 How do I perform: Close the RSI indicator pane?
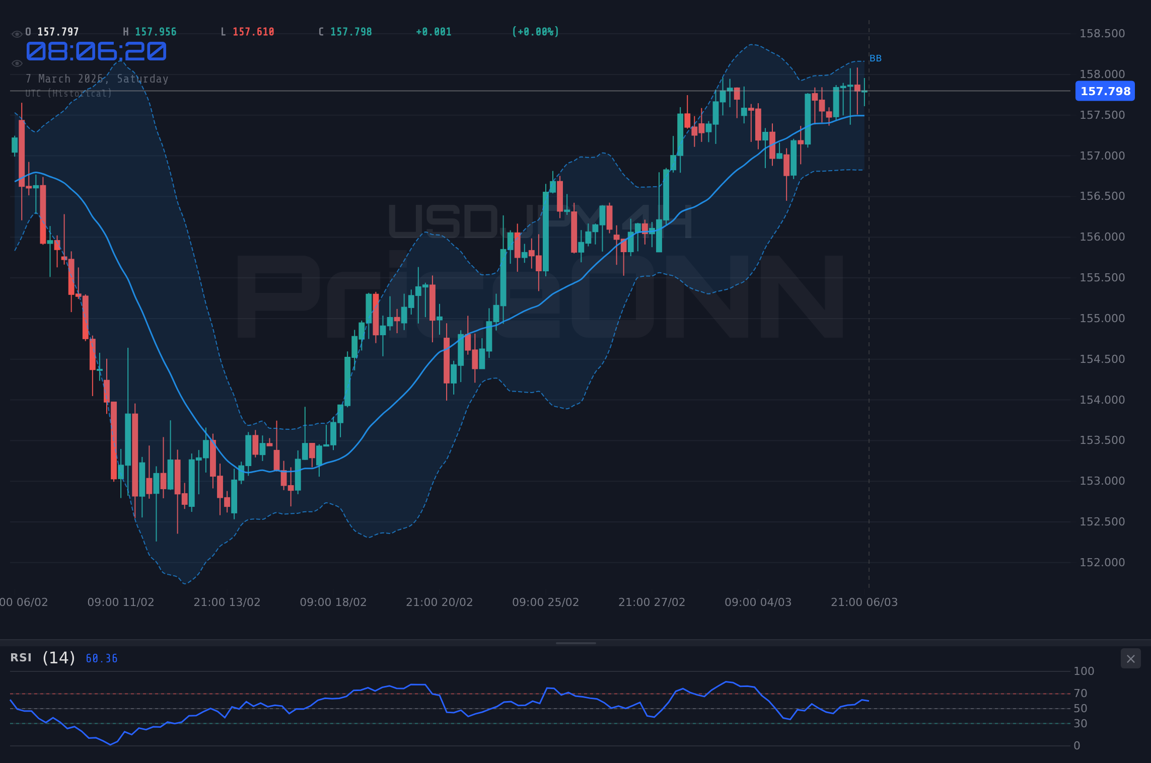(1130, 659)
